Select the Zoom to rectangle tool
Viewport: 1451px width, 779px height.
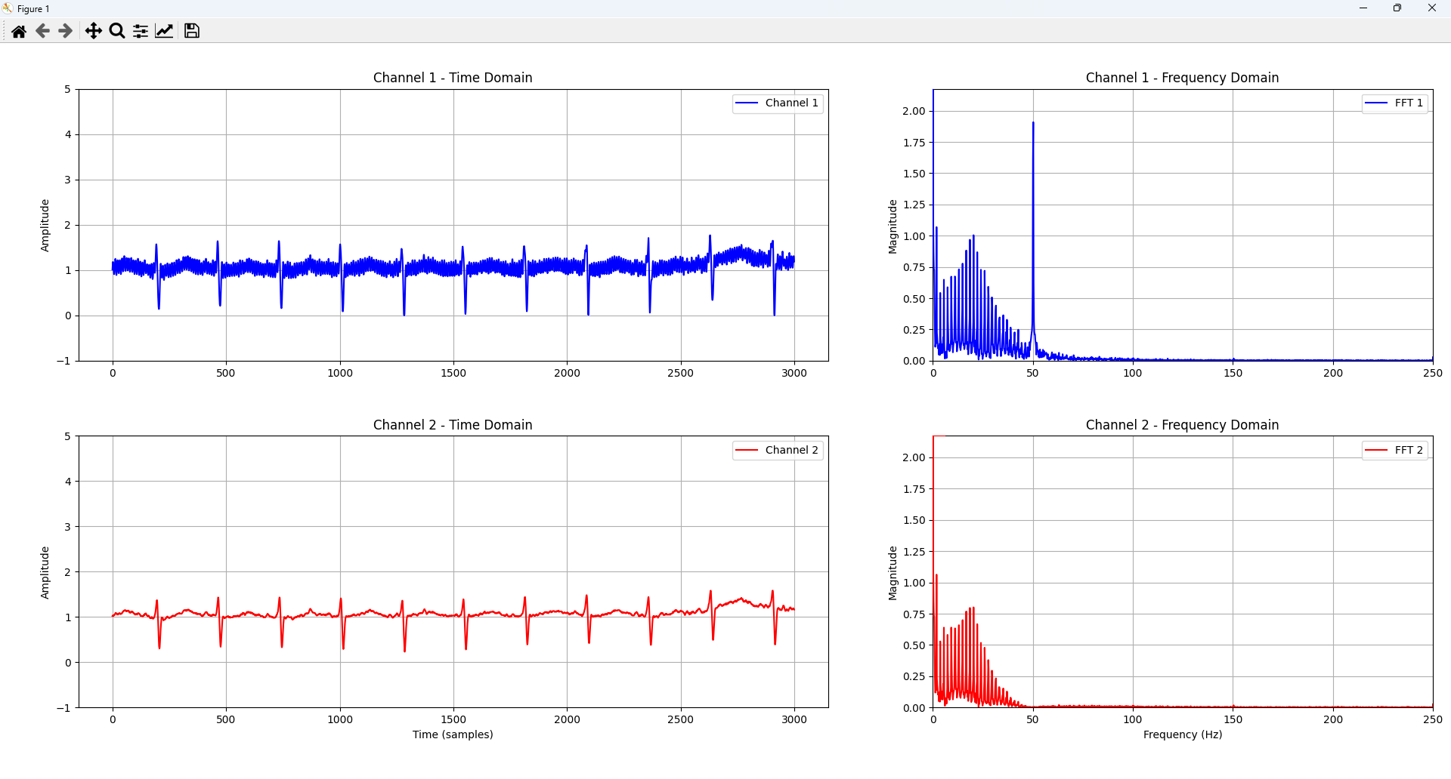(116, 31)
